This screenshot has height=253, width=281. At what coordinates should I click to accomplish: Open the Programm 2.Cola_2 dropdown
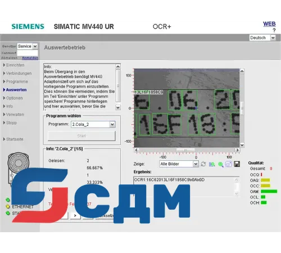click(x=112, y=124)
